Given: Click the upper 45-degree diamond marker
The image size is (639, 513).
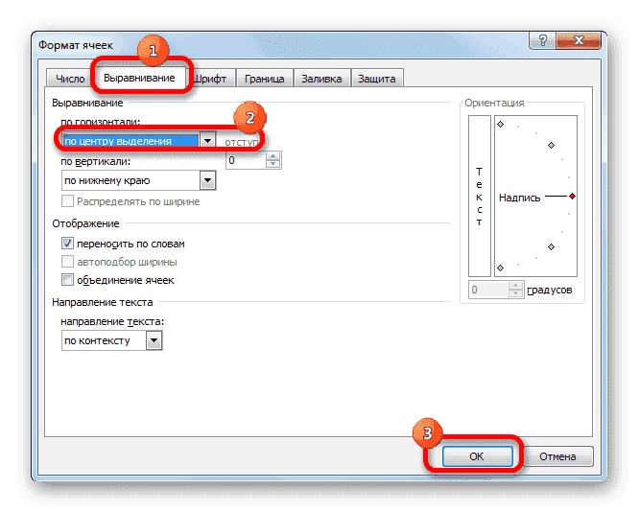Looking at the screenshot, I should (551, 146).
